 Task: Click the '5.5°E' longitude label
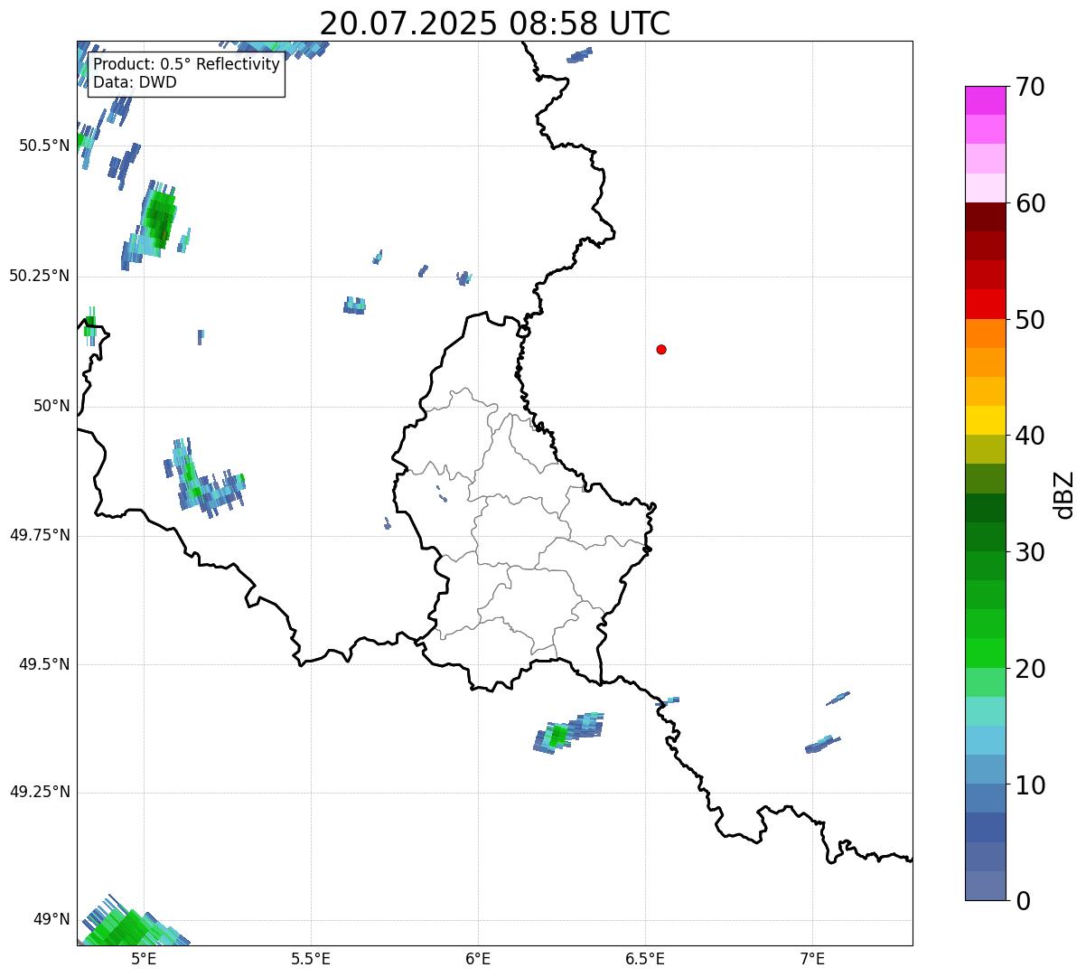click(311, 959)
